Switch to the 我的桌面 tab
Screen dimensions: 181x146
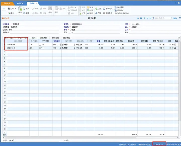(x=7, y=3)
